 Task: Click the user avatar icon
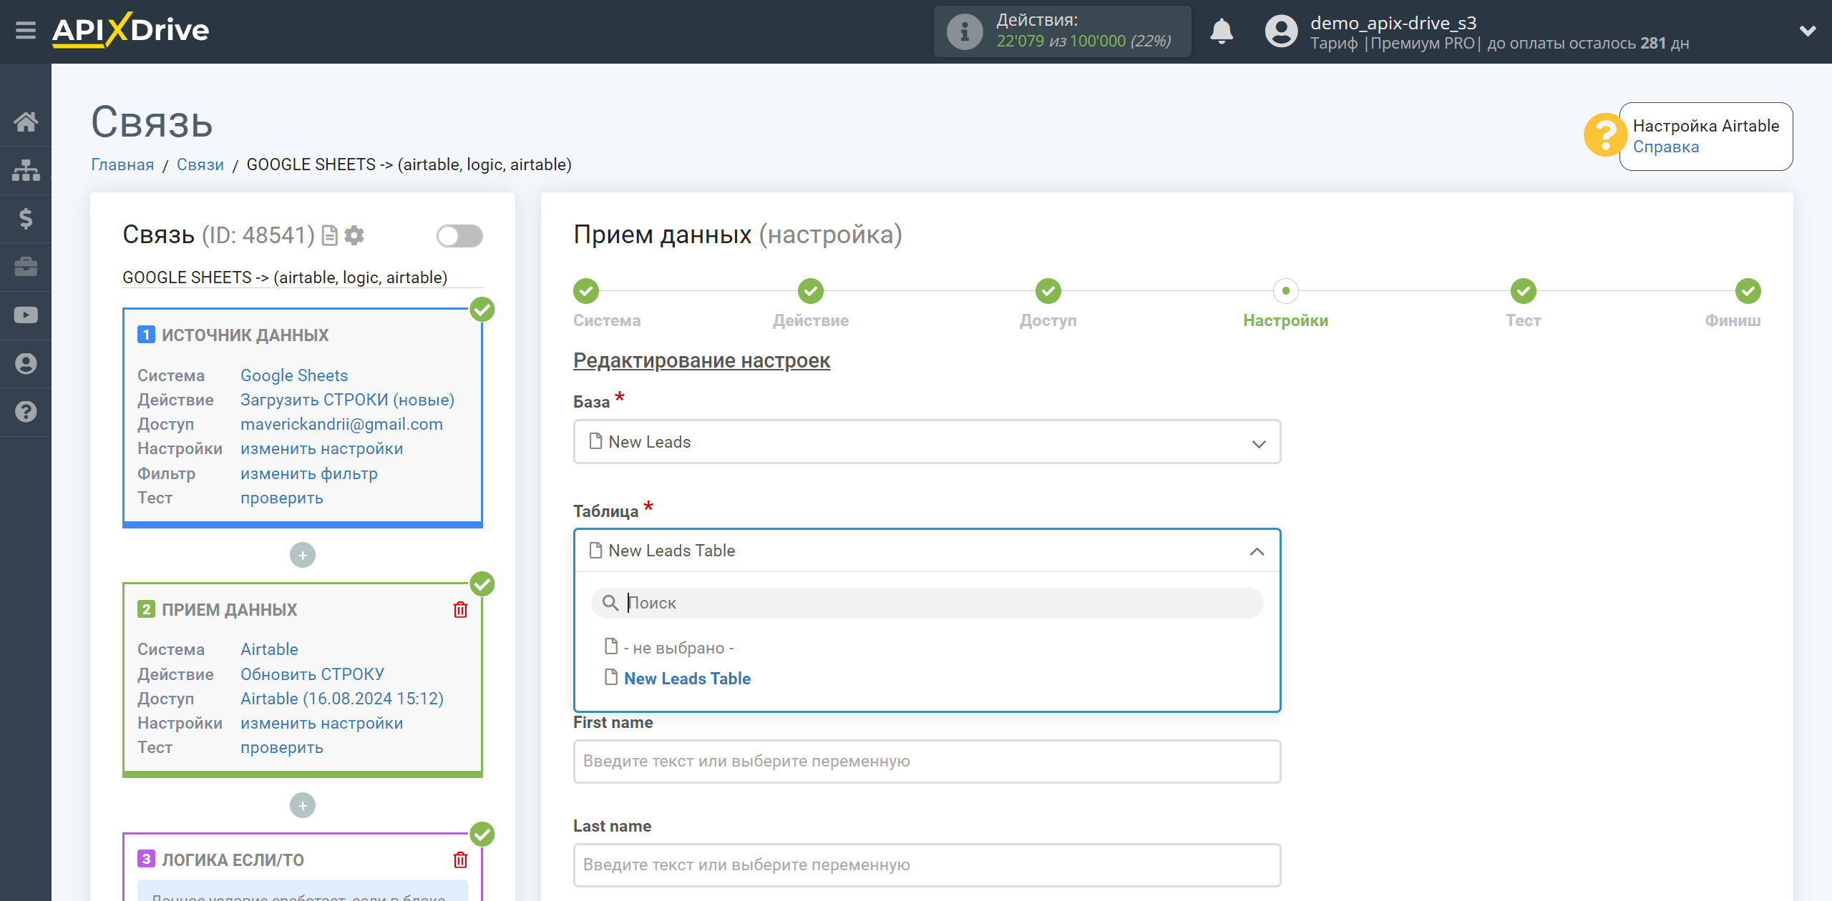click(x=1281, y=31)
